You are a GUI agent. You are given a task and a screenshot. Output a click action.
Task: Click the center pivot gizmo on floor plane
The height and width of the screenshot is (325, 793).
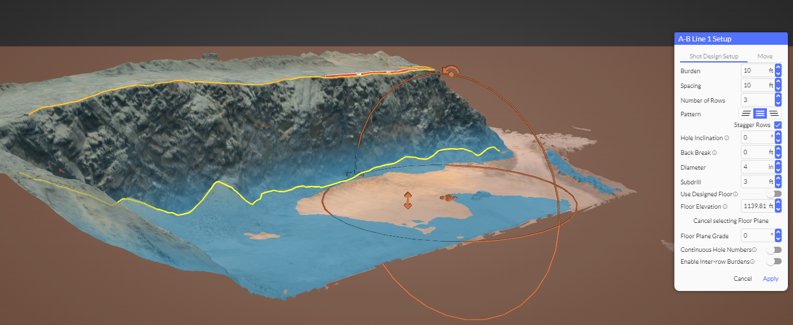click(x=448, y=198)
